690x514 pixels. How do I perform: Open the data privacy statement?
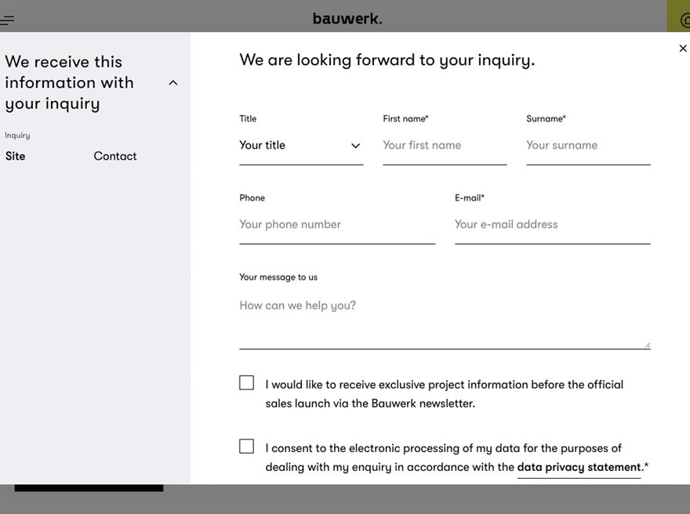click(578, 467)
